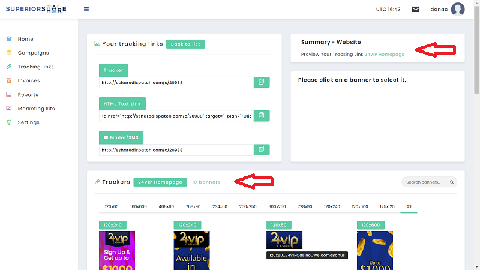
Task: Select the 'Available in' 120x240 banner
Action: [x=191, y=250]
